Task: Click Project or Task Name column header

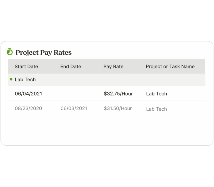Action: click(170, 66)
